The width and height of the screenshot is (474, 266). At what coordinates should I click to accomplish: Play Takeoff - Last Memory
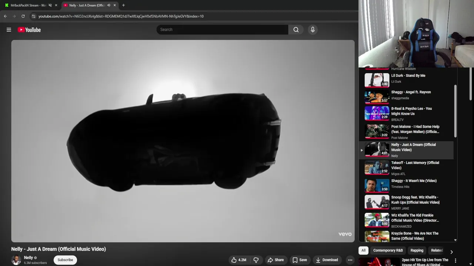coord(406,168)
